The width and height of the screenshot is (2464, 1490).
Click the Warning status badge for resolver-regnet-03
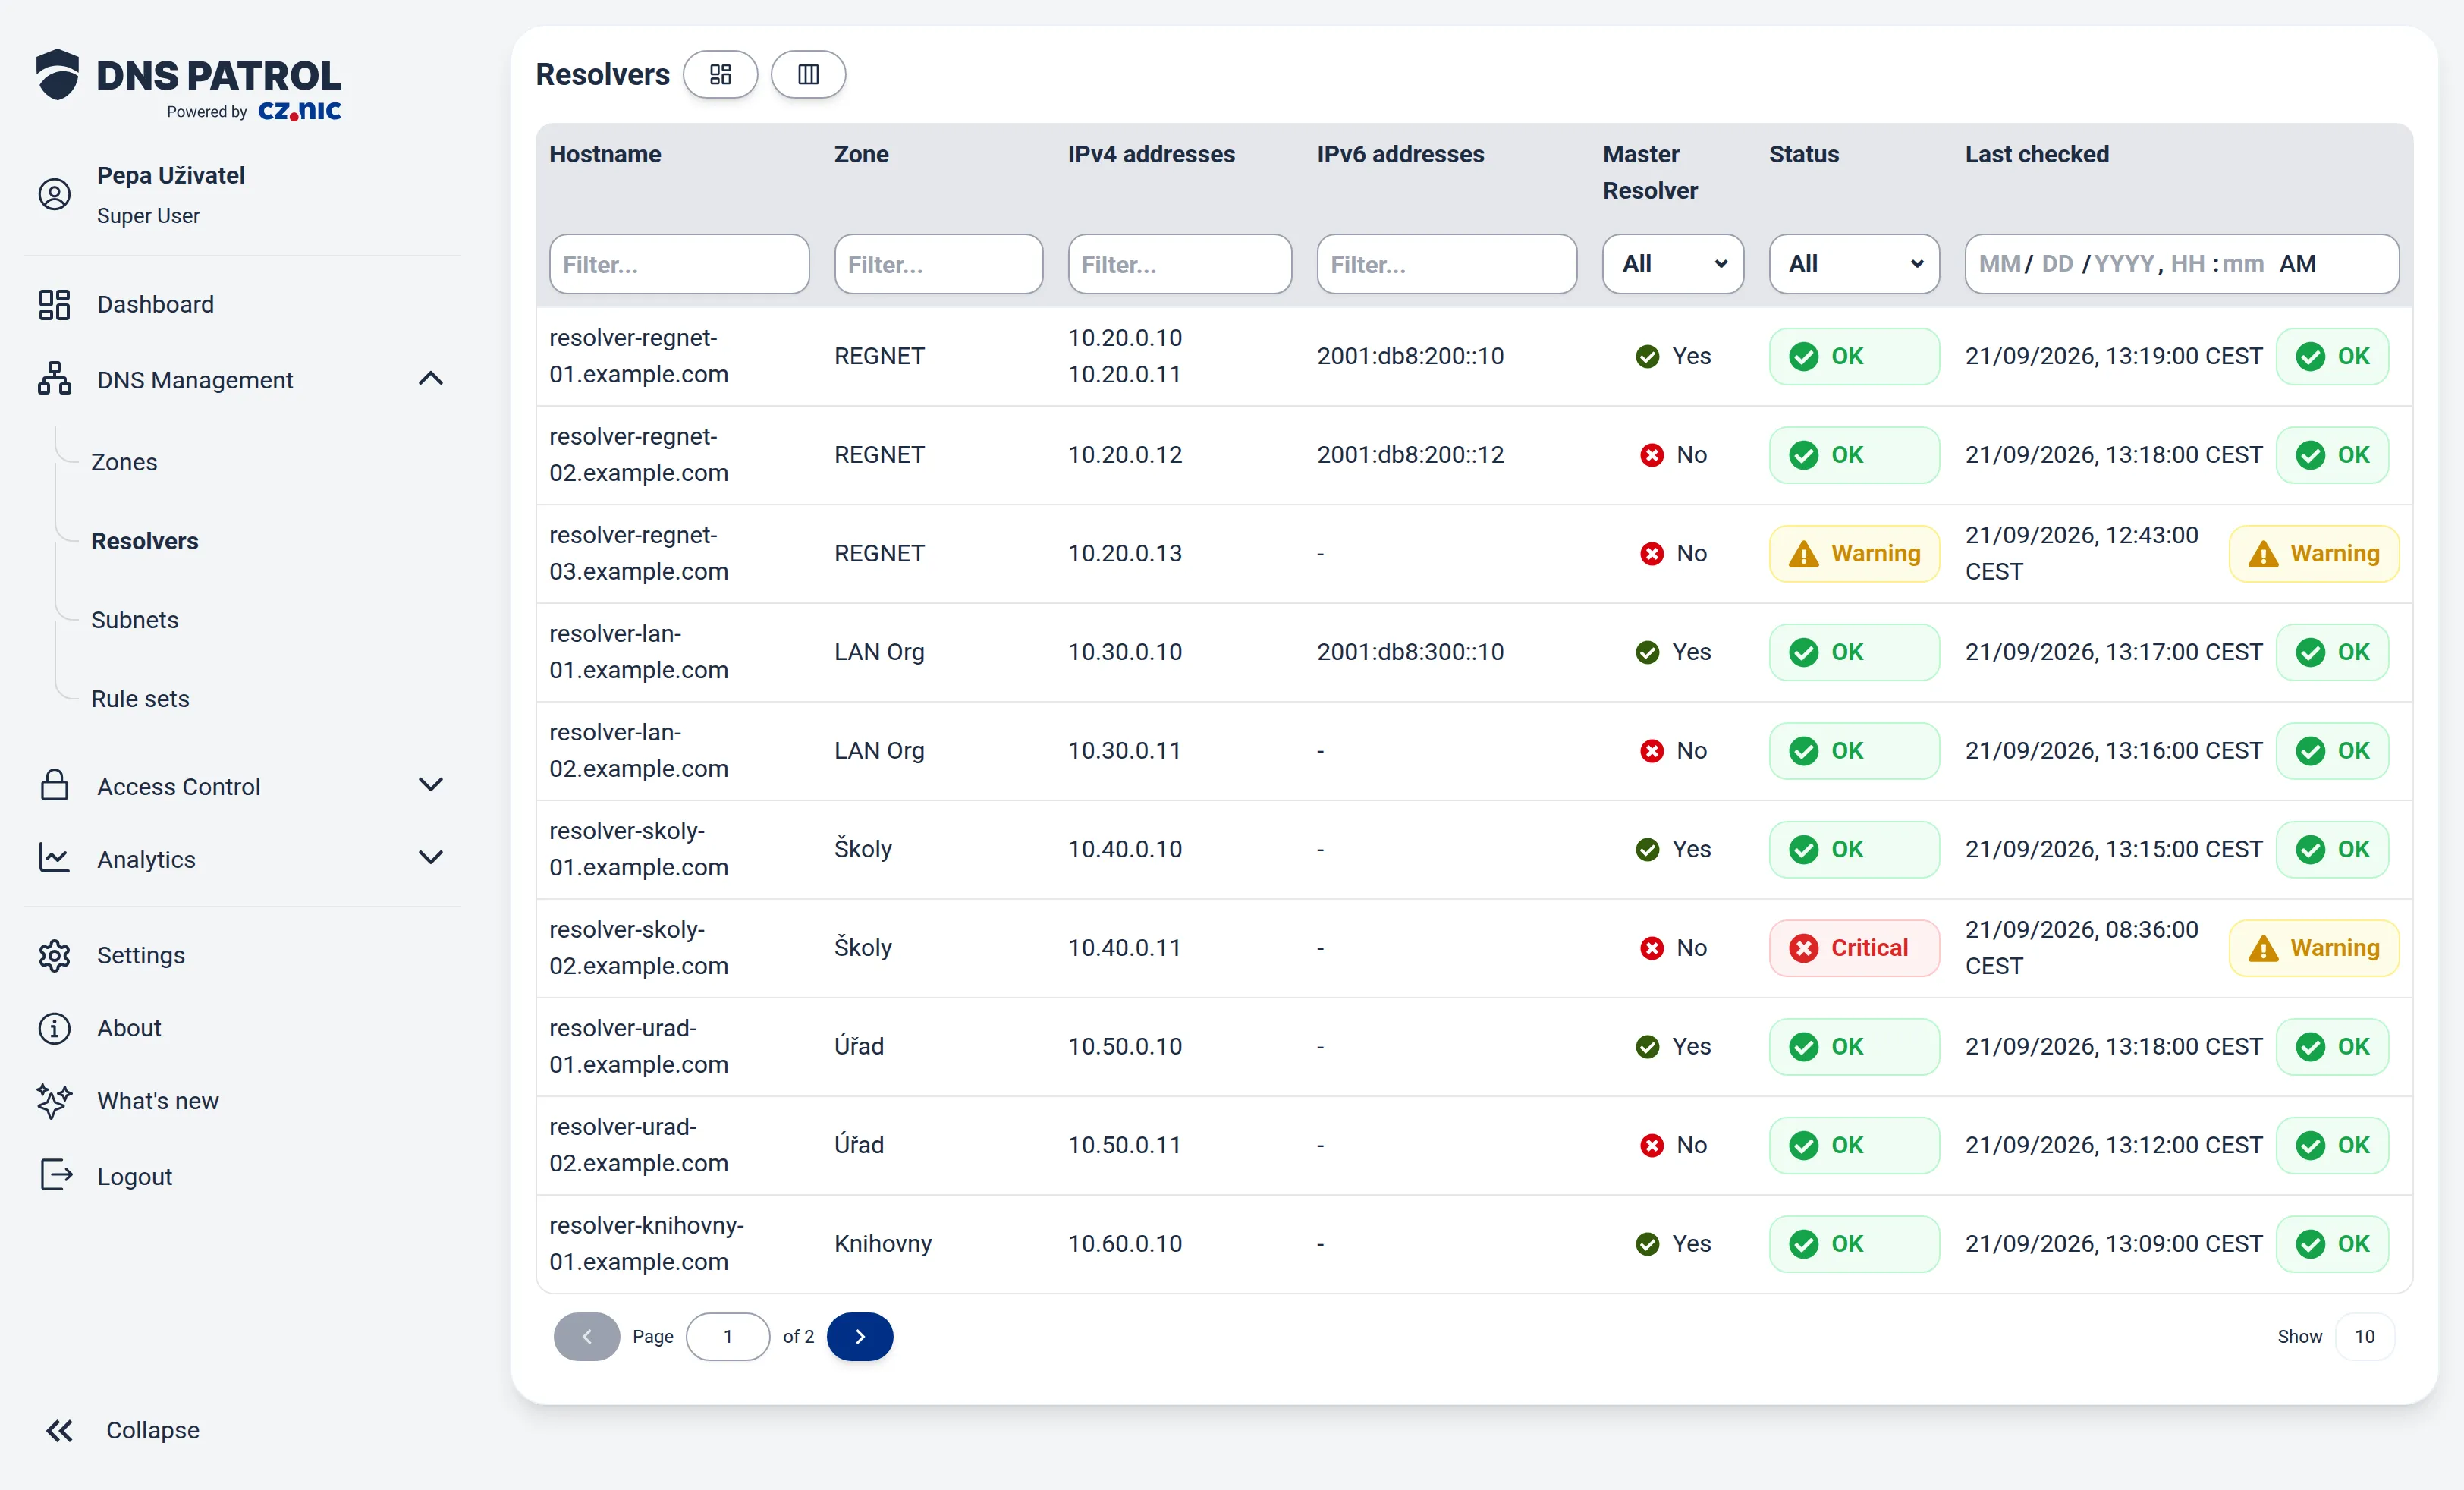pyautogui.click(x=1854, y=553)
